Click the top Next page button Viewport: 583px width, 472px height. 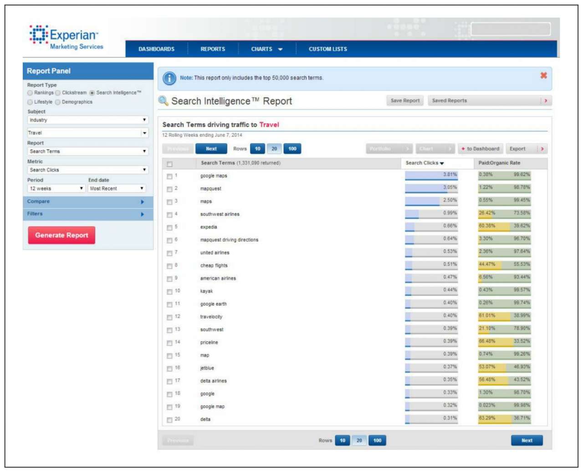[211, 149]
